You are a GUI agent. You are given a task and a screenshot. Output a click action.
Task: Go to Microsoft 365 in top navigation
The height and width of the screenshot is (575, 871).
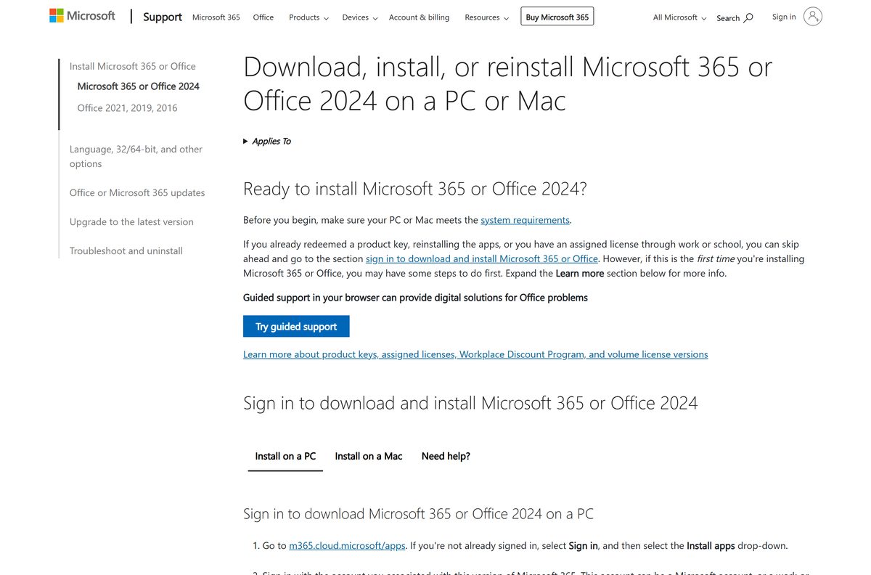pos(216,17)
